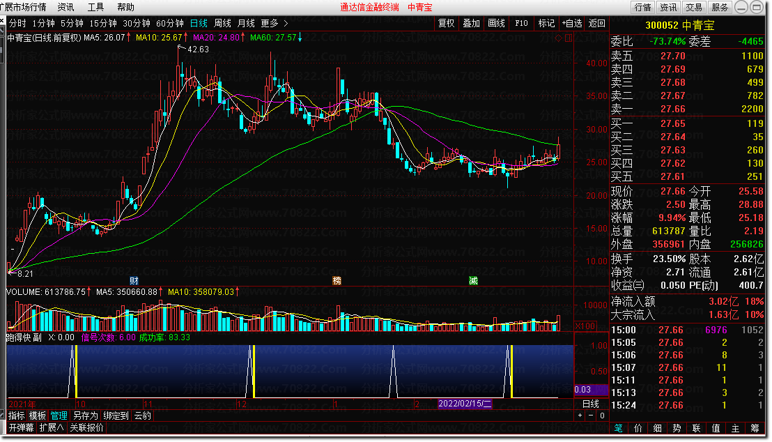The width and height of the screenshot is (772, 442).
Task: Zoom in the chart with the plus button
Action: [580, 416]
